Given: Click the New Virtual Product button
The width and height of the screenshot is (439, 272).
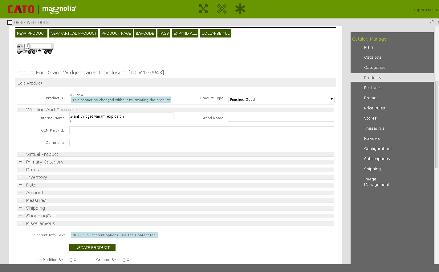Looking at the screenshot, I should coord(74,34).
